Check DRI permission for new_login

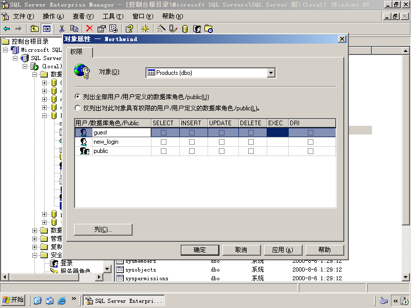point(310,142)
